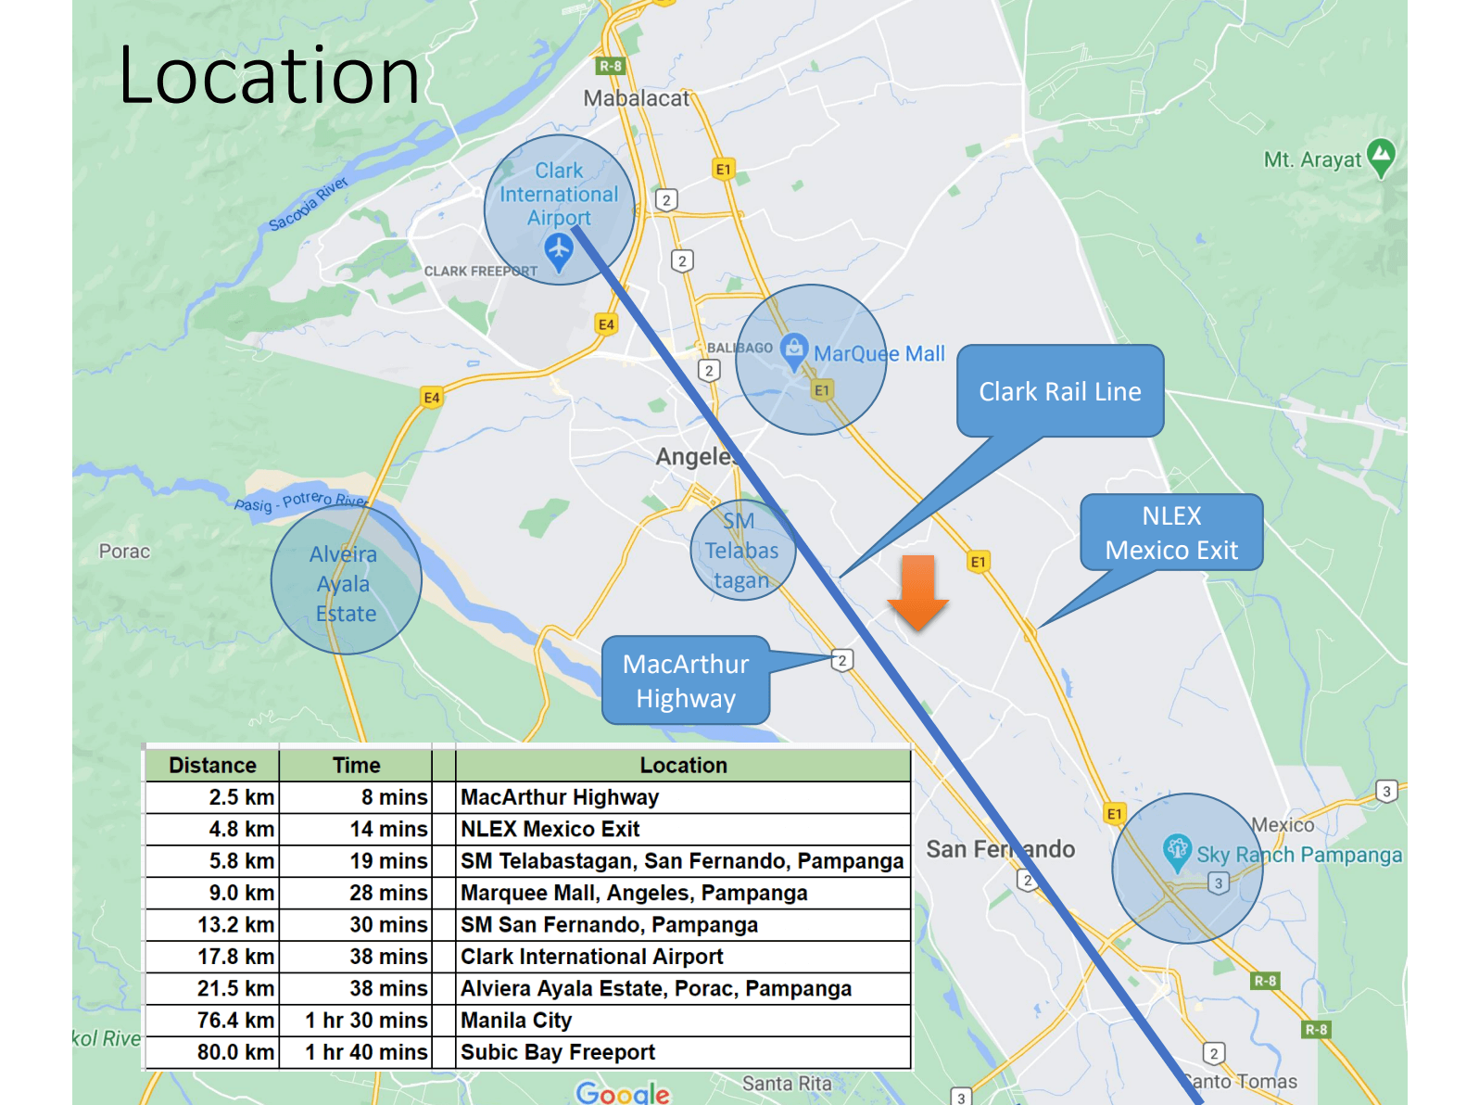Viewport: 1479px width, 1105px height.
Task: Click the MacArthur Highway callout label
Action: tap(686, 680)
